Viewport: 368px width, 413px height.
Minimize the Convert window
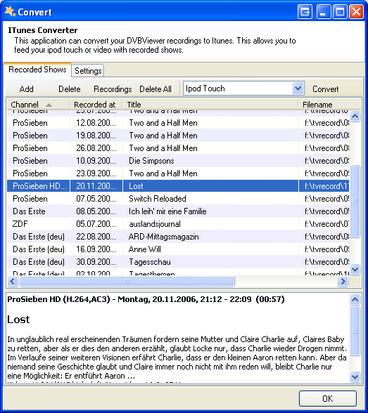tap(324, 12)
